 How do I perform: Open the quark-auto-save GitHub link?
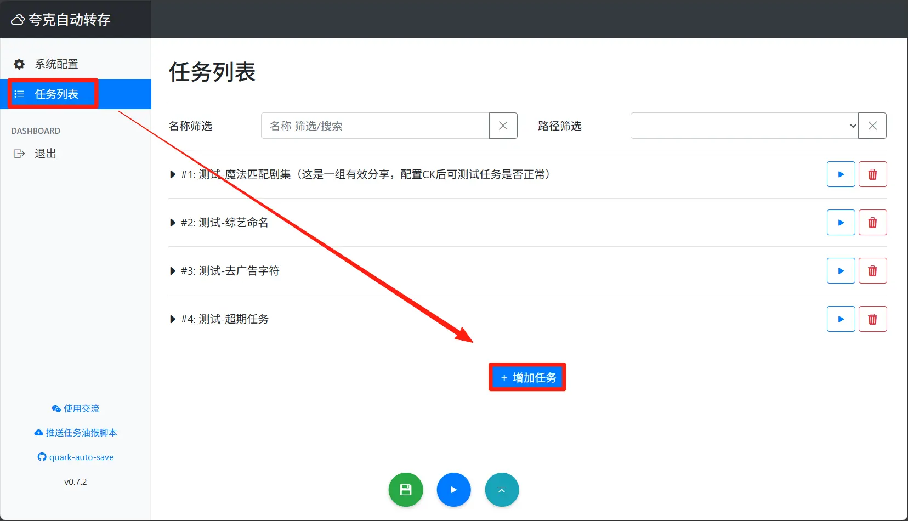click(76, 457)
